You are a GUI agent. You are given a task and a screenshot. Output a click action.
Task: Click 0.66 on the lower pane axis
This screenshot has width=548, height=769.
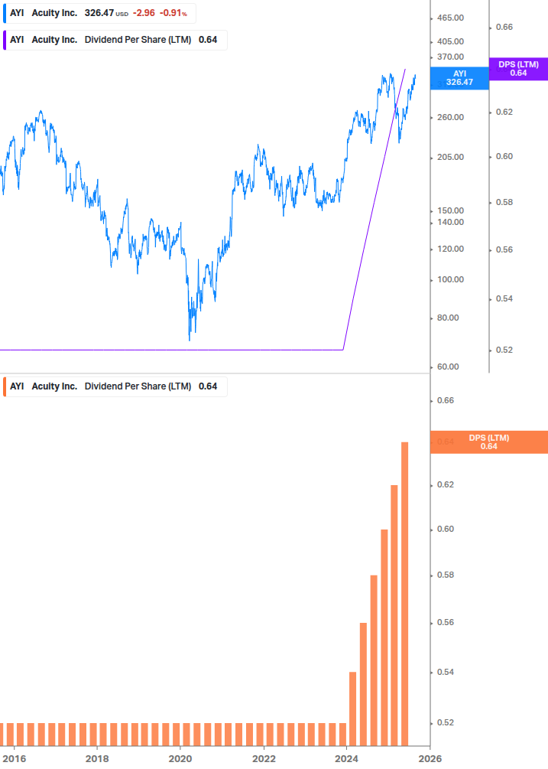446,401
